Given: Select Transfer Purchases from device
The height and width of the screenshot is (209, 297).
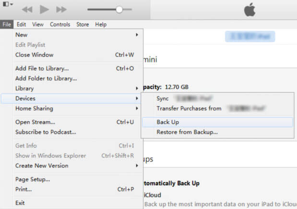Looking at the screenshot, I should click(x=217, y=109).
